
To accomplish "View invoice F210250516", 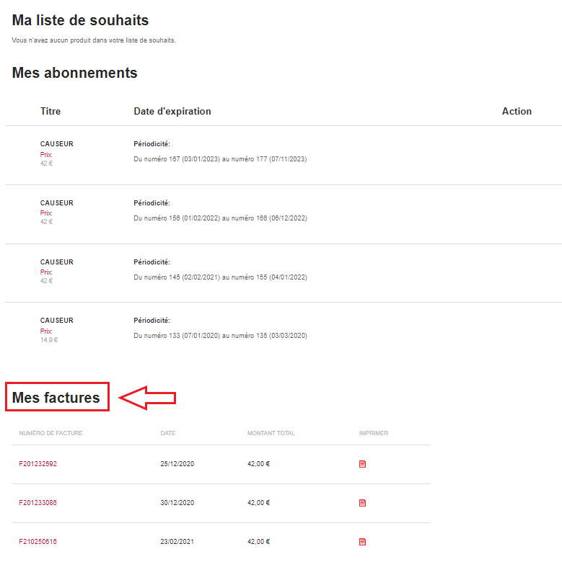I will [38, 542].
